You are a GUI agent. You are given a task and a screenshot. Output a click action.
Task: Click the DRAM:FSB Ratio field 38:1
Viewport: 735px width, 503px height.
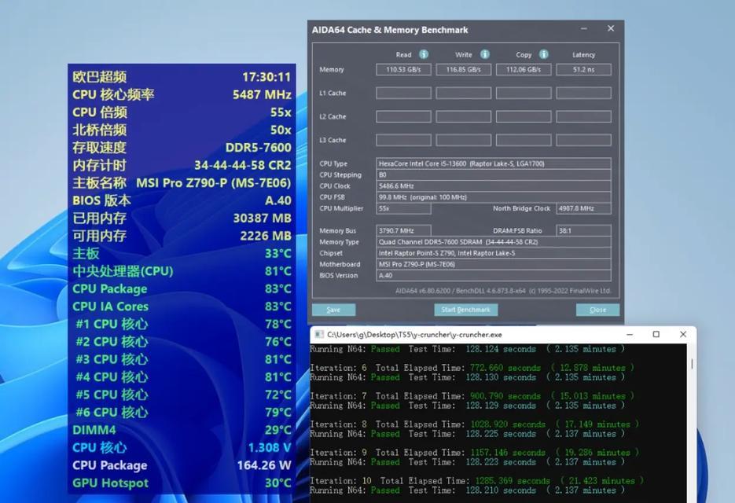[583, 230]
